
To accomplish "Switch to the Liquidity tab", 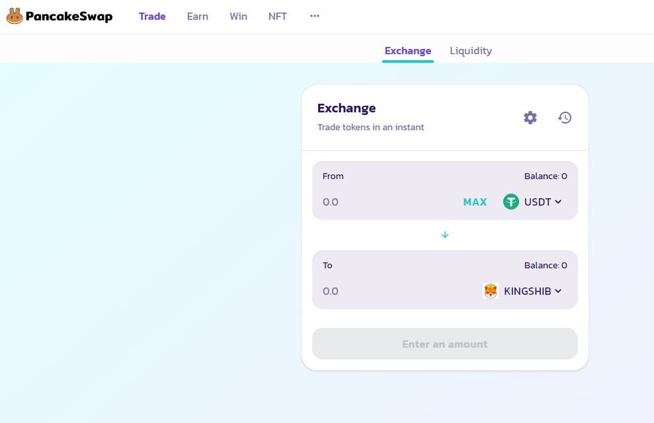I will [x=471, y=51].
